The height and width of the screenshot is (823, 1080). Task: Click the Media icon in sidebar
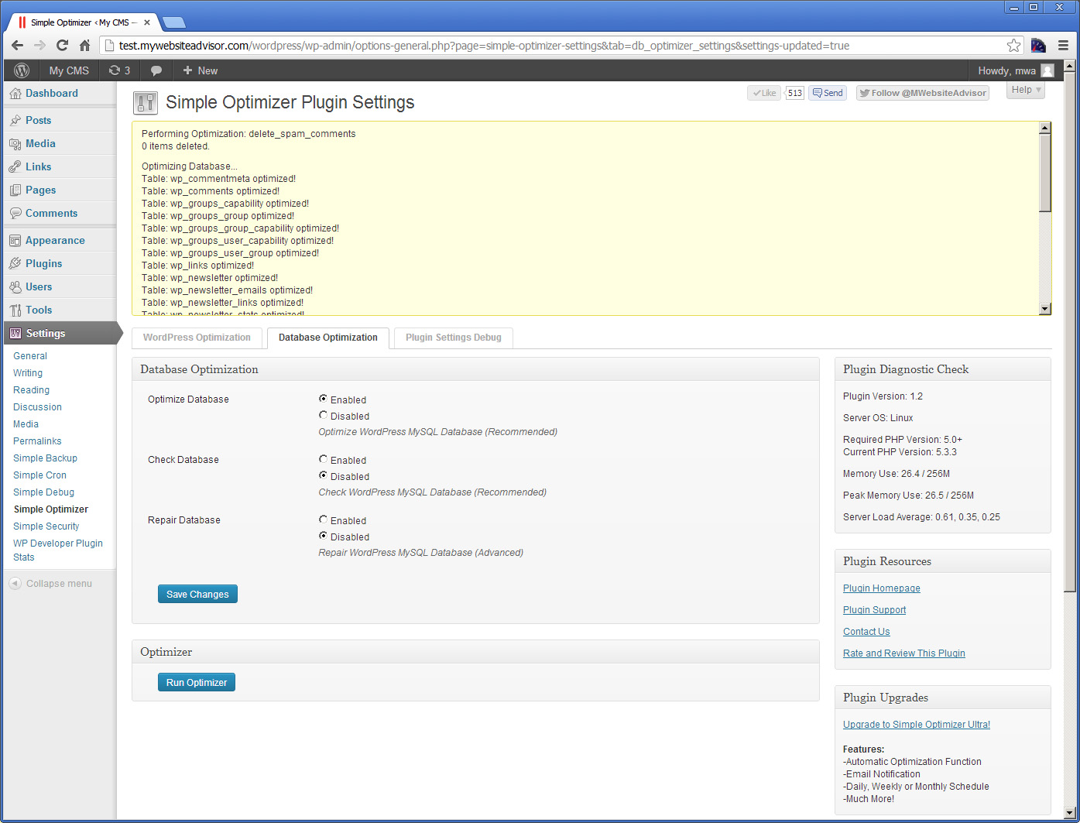pyautogui.click(x=15, y=144)
